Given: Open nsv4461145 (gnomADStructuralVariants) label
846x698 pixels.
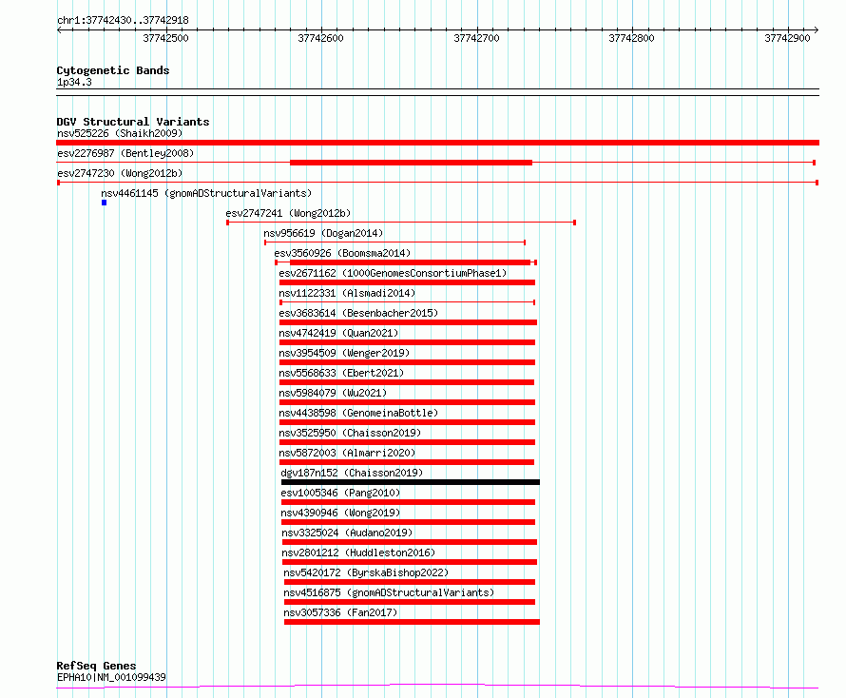Looking at the screenshot, I should pos(206,193).
